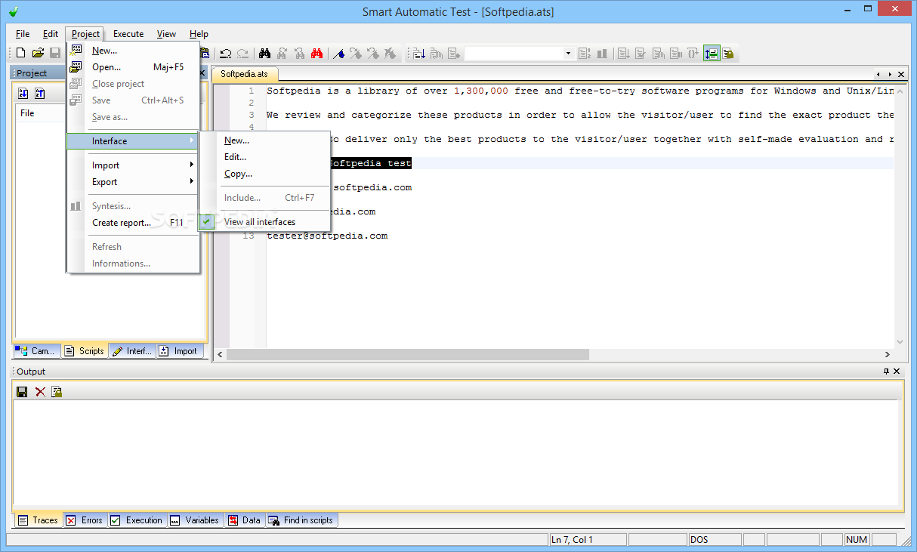The height and width of the screenshot is (552, 917).
Task: Click the run-script icon left of the combo box
Action: (419, 53)
